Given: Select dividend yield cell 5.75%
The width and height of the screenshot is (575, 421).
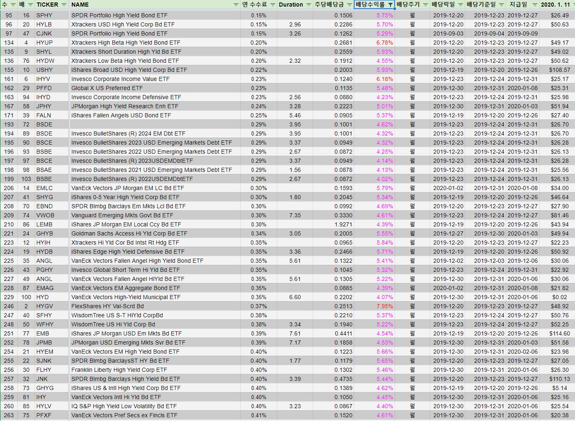Looking at the screenshot, I should pos(374,15).
